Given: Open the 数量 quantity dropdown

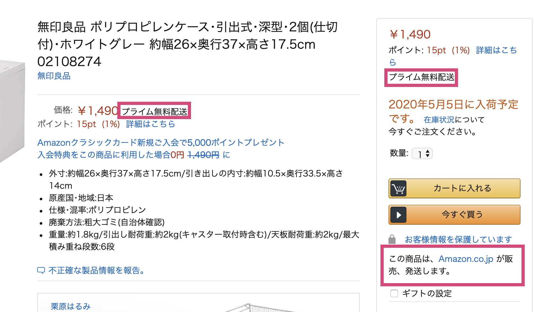Looking at the screenshot, I should coord(422,154).
